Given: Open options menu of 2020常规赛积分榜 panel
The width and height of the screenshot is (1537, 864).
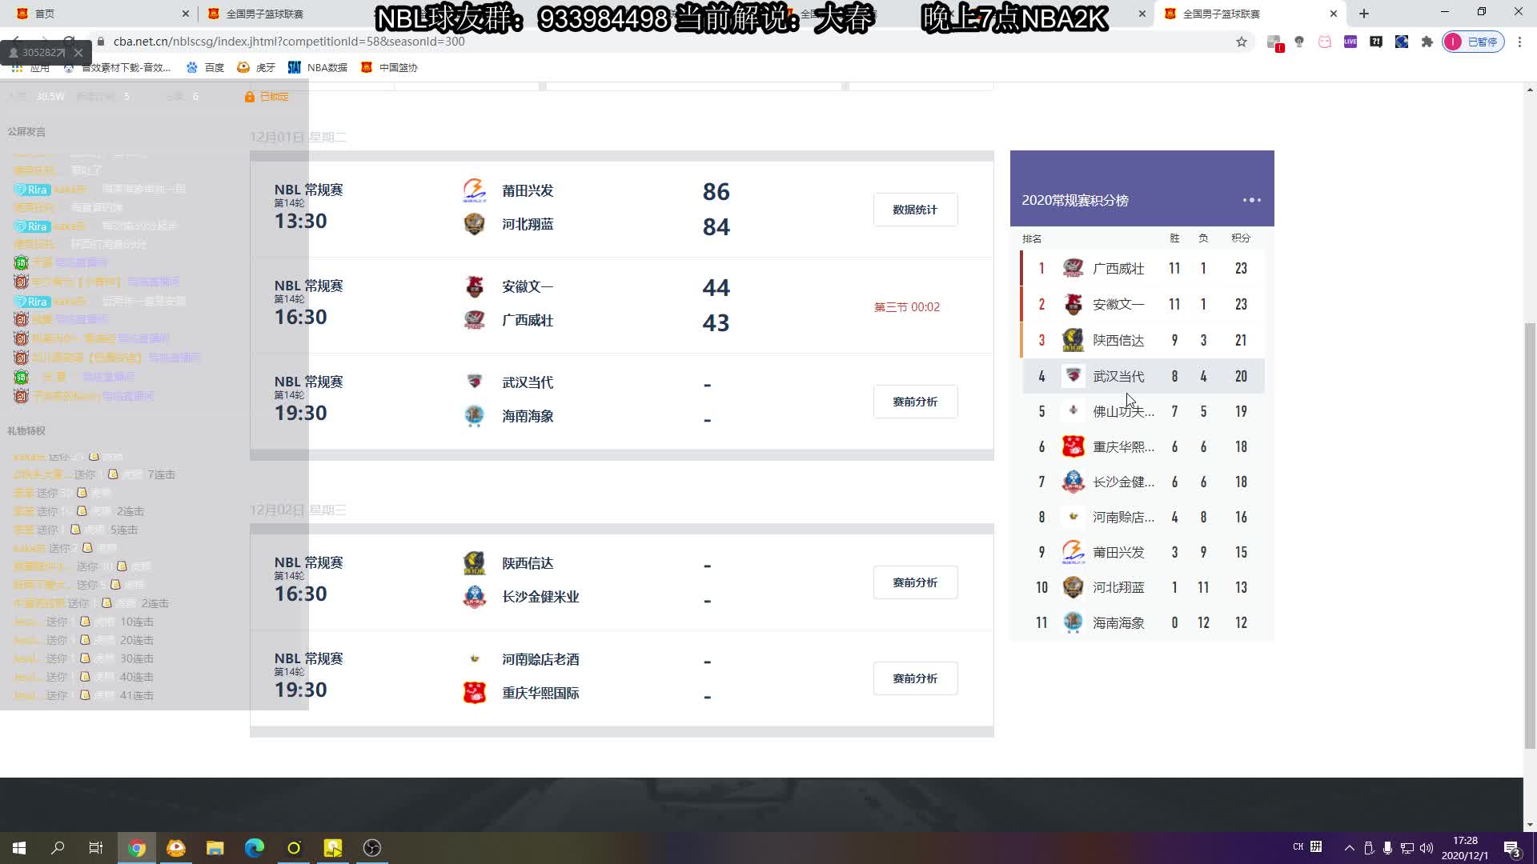Looking at the screenshot, I should pyautogui.click(x=1251, y=200).
